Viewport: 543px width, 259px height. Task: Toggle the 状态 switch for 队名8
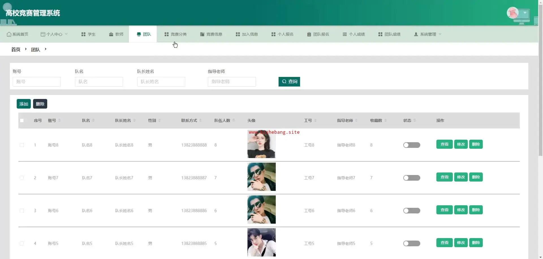[412, 145]
